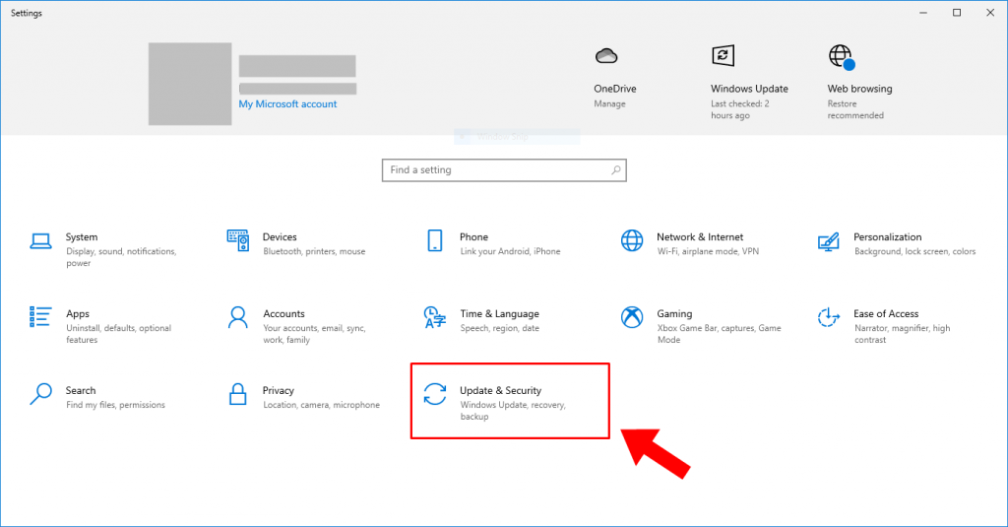Open the Gaming Xbox icon
Screen dimensions: 1008x527
tap(632, 317)
